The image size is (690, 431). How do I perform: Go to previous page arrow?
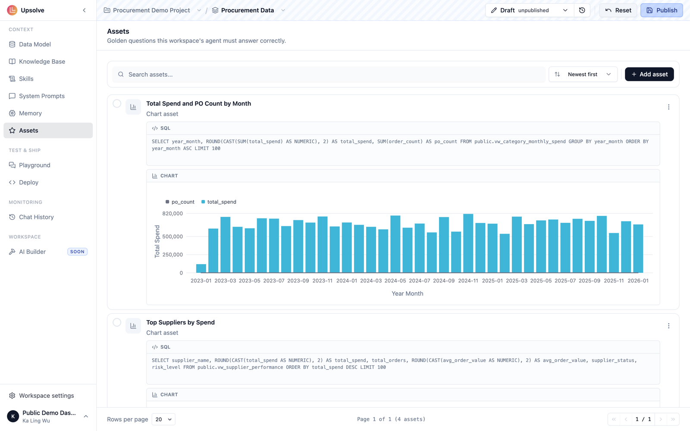coord(626,419)
